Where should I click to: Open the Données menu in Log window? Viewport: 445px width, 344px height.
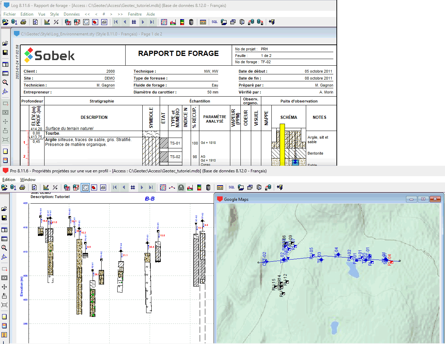72,14
